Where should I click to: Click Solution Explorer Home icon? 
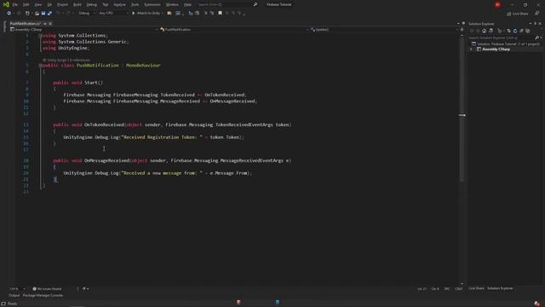tap(485, 31)
